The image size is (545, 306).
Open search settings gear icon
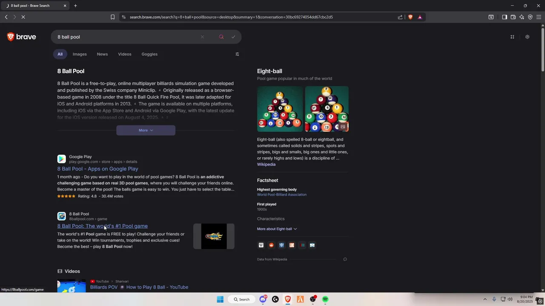pos(527,37)
